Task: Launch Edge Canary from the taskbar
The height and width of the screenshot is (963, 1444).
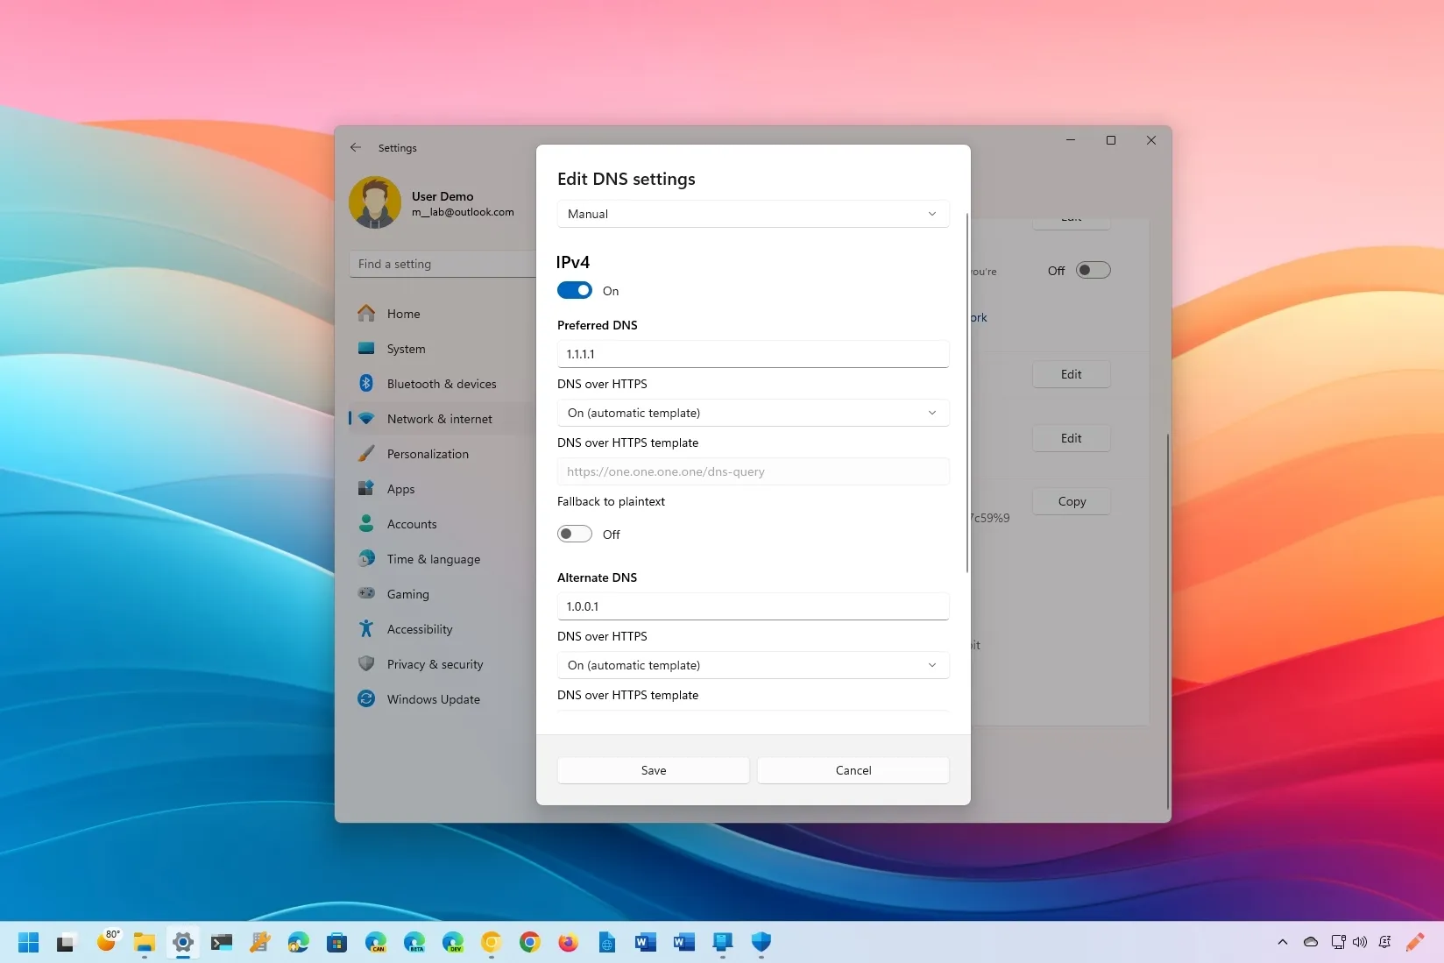Action: point(376,942)
